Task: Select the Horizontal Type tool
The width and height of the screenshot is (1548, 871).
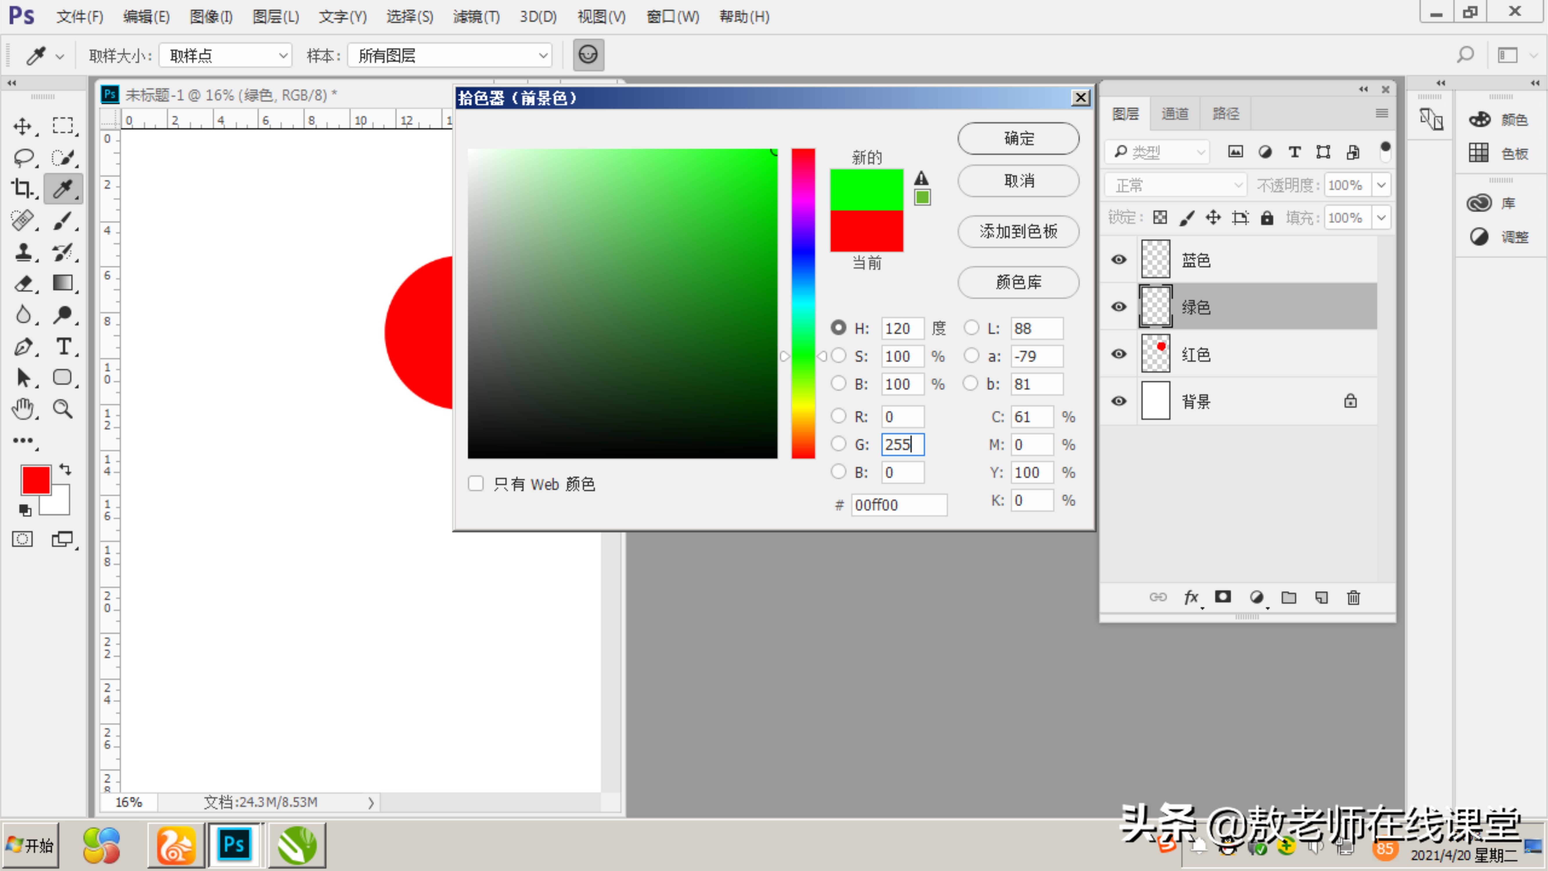Action: (63, 346)
